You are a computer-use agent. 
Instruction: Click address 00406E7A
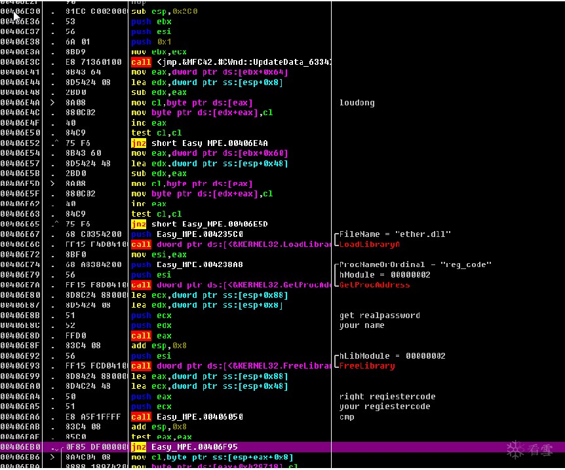click(x=20, y=285)
